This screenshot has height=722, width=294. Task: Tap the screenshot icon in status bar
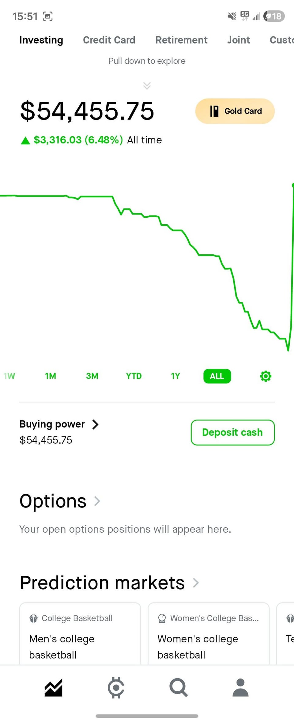47,16
